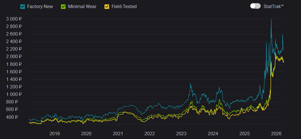The width and height of the screenshot is (301, 139).
Task: Click the StatTrak™ text label
Action: point(273,6)
